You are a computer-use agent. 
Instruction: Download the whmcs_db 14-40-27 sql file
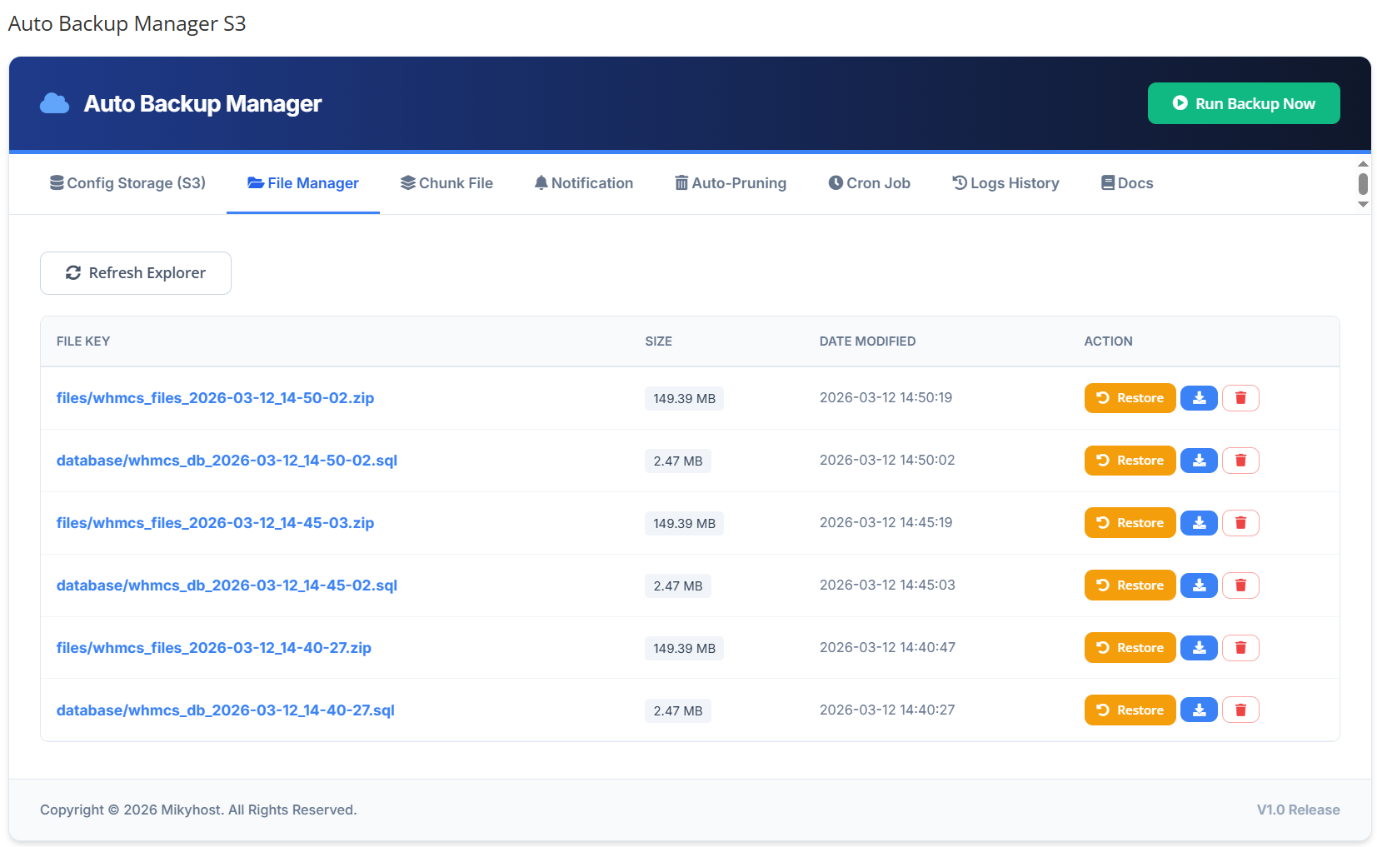click(1199, 710)
